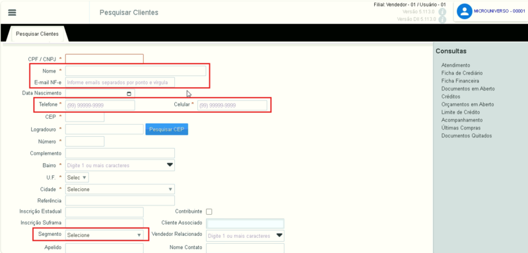Focus the CEP input field
Screen dimensions: 528x253
pos(85,117)
